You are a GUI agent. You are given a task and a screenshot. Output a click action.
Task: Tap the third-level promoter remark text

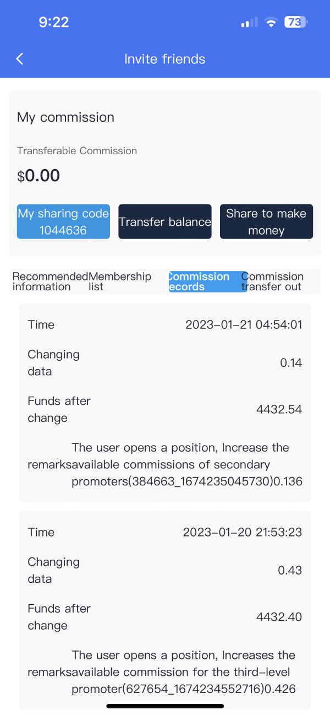click(x=177, y=672)
